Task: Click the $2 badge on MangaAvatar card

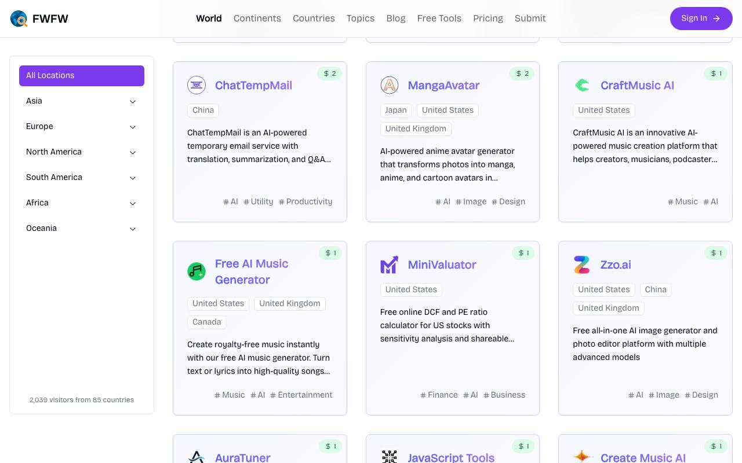Action: pos(522,74)
